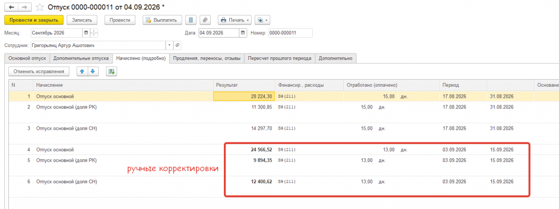Image resolution: width=559 pixels, height=209 pixels.
Task: Switch to the Дополнительно tab
Action: [336, 58]
